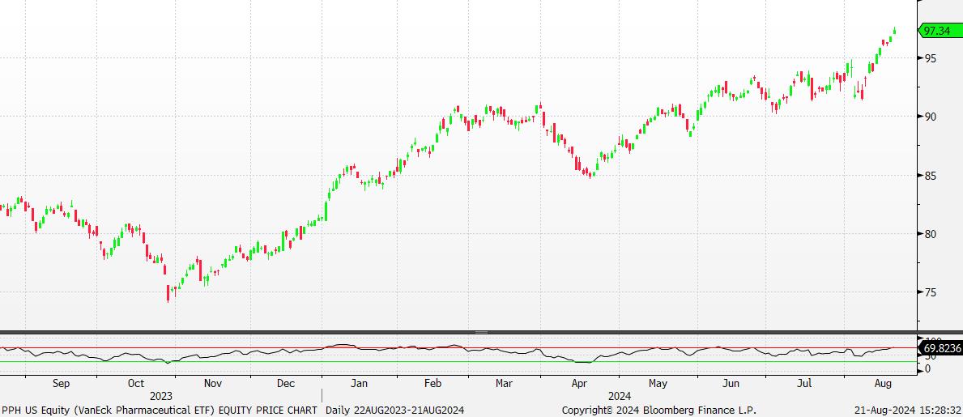Select the Jan month label
Image resolution: width=963 pixels, height=417 pixels.
point(359,384)
